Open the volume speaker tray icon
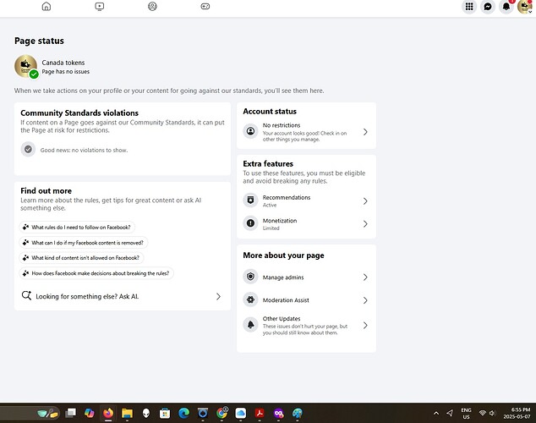The image size is (536, 423). click(492, 413)
